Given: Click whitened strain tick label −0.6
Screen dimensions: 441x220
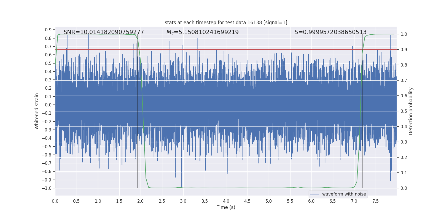Looking at the screenshot, I should [x=47, y=155].
